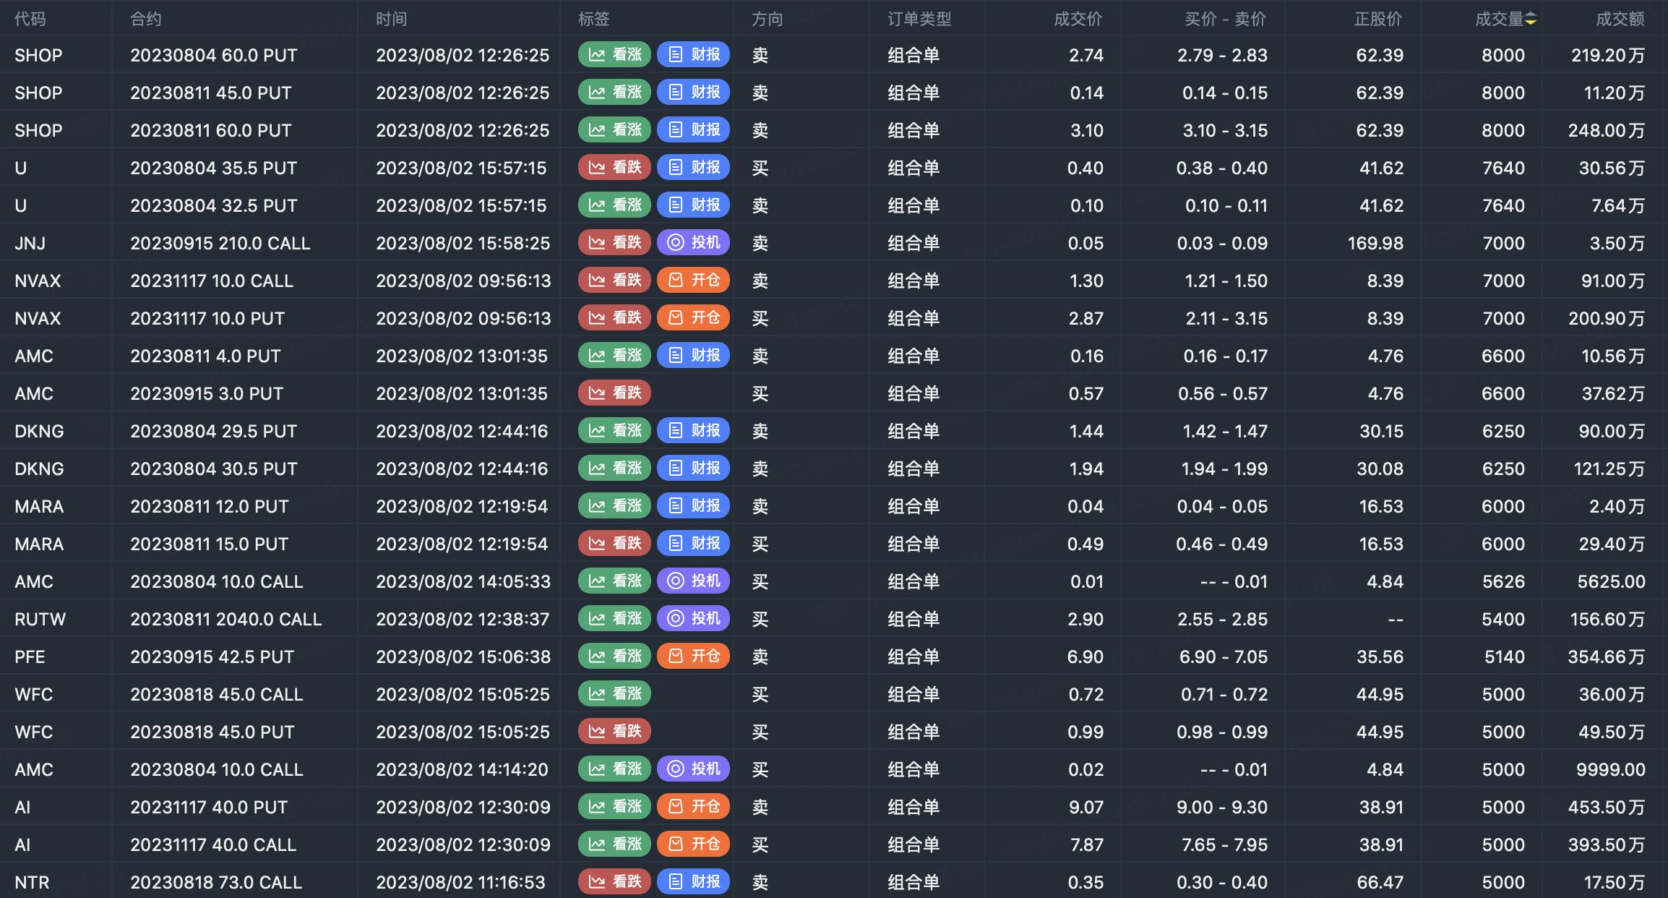Image resolution: width=1668 pixels, height=898 pixels.
Task: Click the 5140 volume value
Action: [1505, 657]
